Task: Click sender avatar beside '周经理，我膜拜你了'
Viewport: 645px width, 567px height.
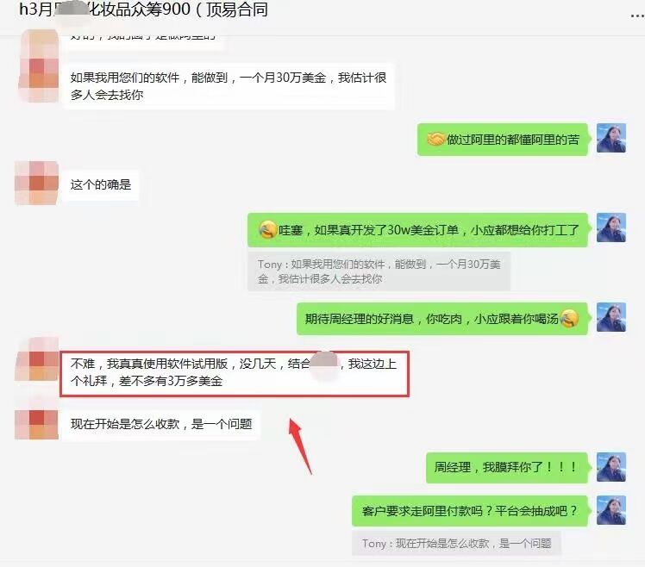Action: coord(611,467)
